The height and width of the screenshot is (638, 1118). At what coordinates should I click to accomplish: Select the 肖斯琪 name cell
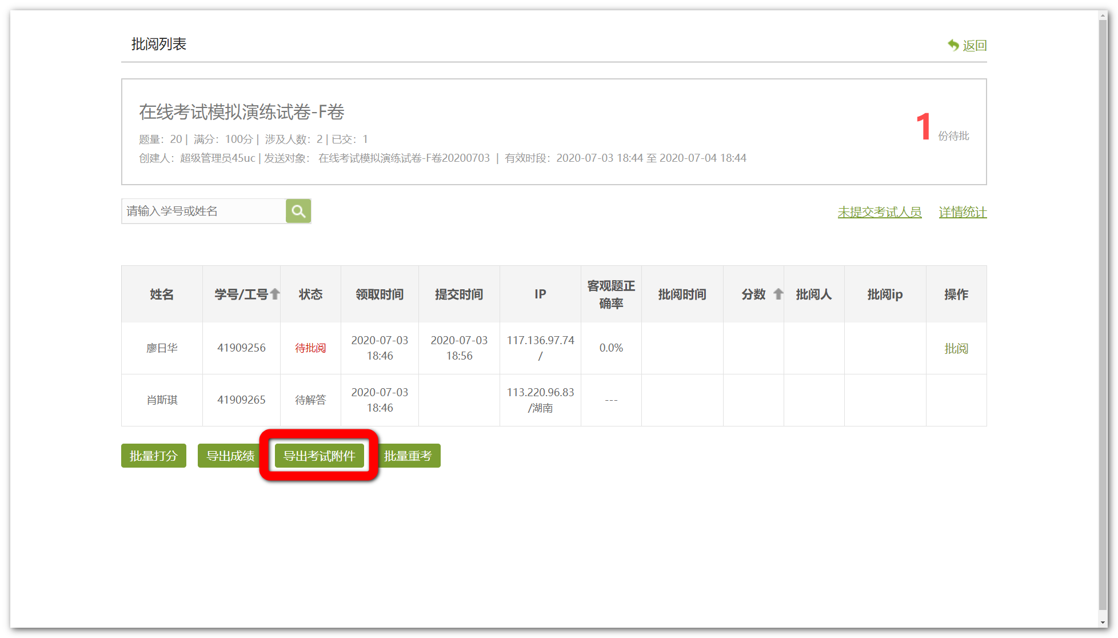162,400
